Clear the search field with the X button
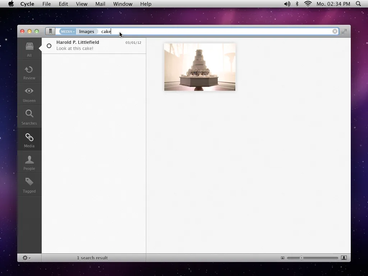This screenshot has height=276, width=368. (x=335, y=31)
